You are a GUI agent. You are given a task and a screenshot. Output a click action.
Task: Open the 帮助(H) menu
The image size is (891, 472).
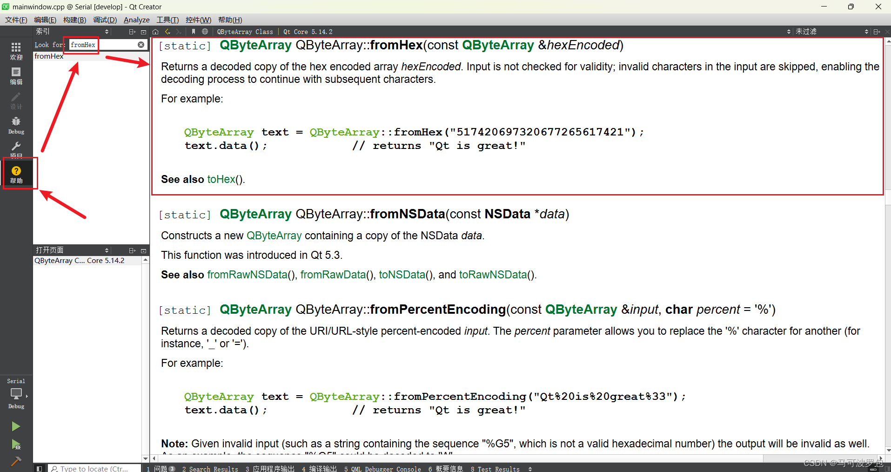[x=230, y=20]
